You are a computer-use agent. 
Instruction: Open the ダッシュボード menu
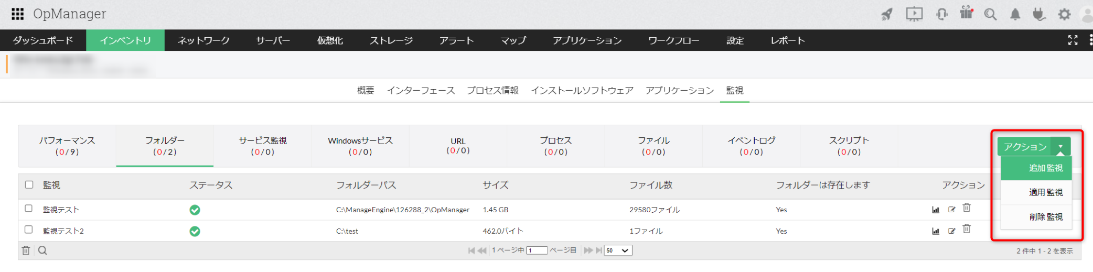pyautogui.click(x=43, y=40)
